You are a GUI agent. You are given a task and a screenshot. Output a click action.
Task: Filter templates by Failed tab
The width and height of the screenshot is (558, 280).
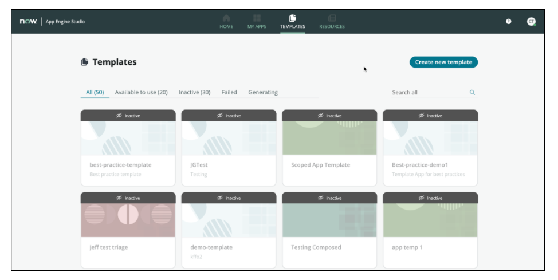[x=229, y=92]
